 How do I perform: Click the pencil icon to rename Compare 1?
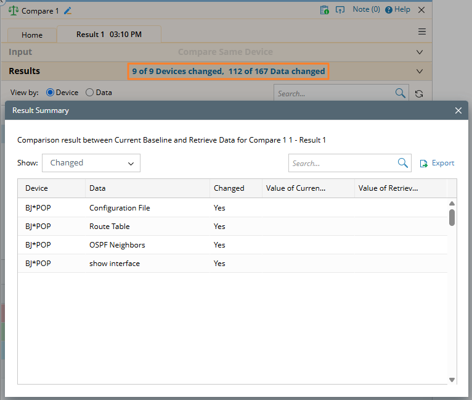tap(68, 10)
